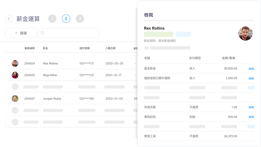
Task: Click Rex Rollins profile photo in panel
Action: point(246,33)
